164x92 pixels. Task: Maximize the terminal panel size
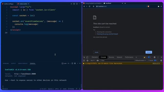point(78,63)
